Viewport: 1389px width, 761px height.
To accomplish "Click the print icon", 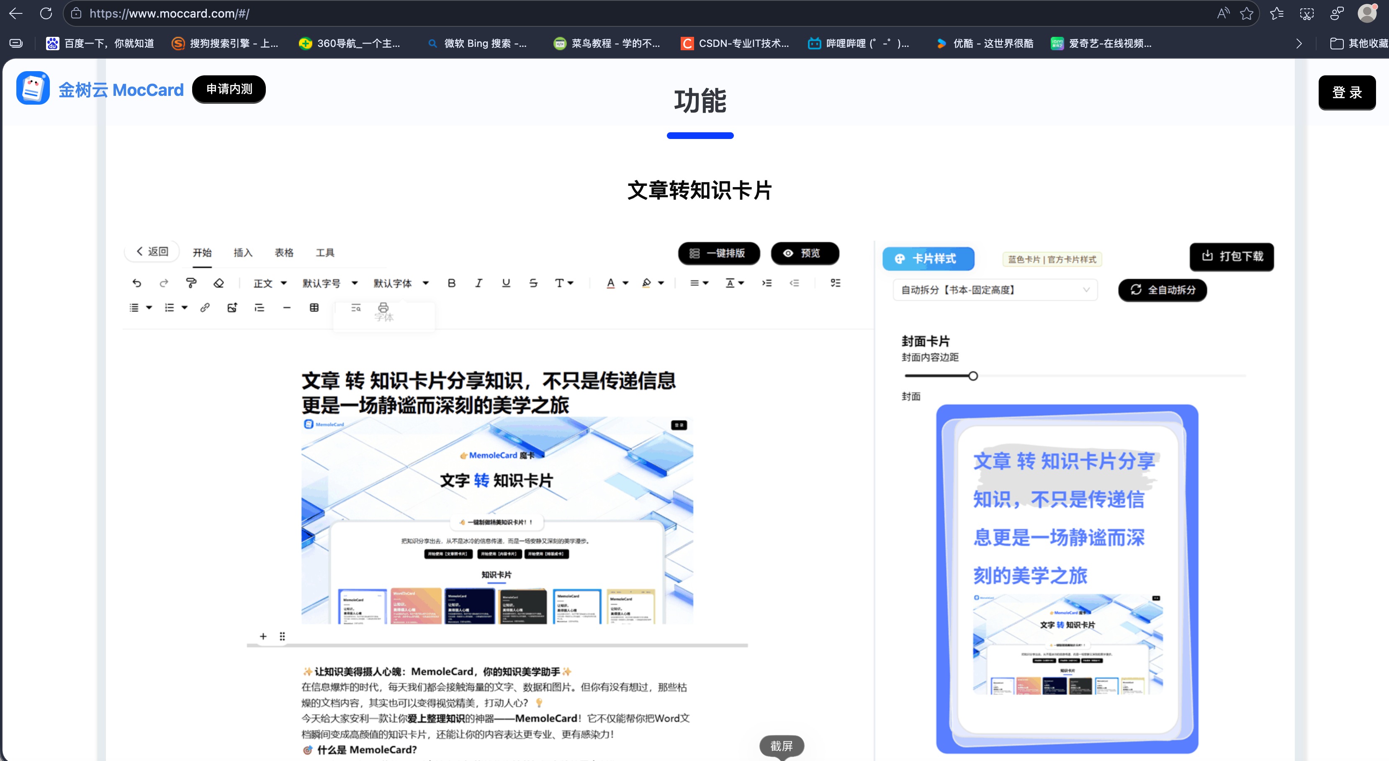I will [x=383, y=307].
